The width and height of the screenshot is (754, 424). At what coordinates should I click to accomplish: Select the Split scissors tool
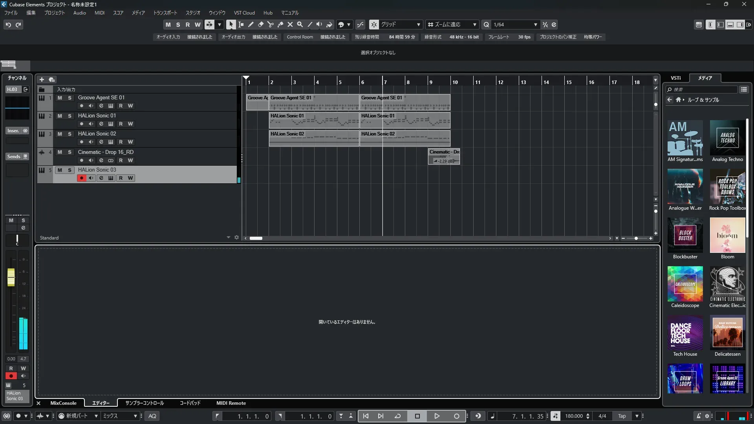tap(271, 24)
